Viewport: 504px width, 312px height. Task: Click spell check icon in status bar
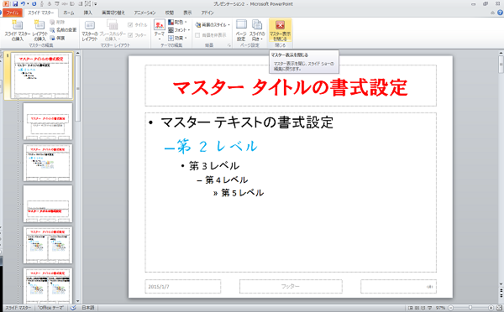point(73,308)
